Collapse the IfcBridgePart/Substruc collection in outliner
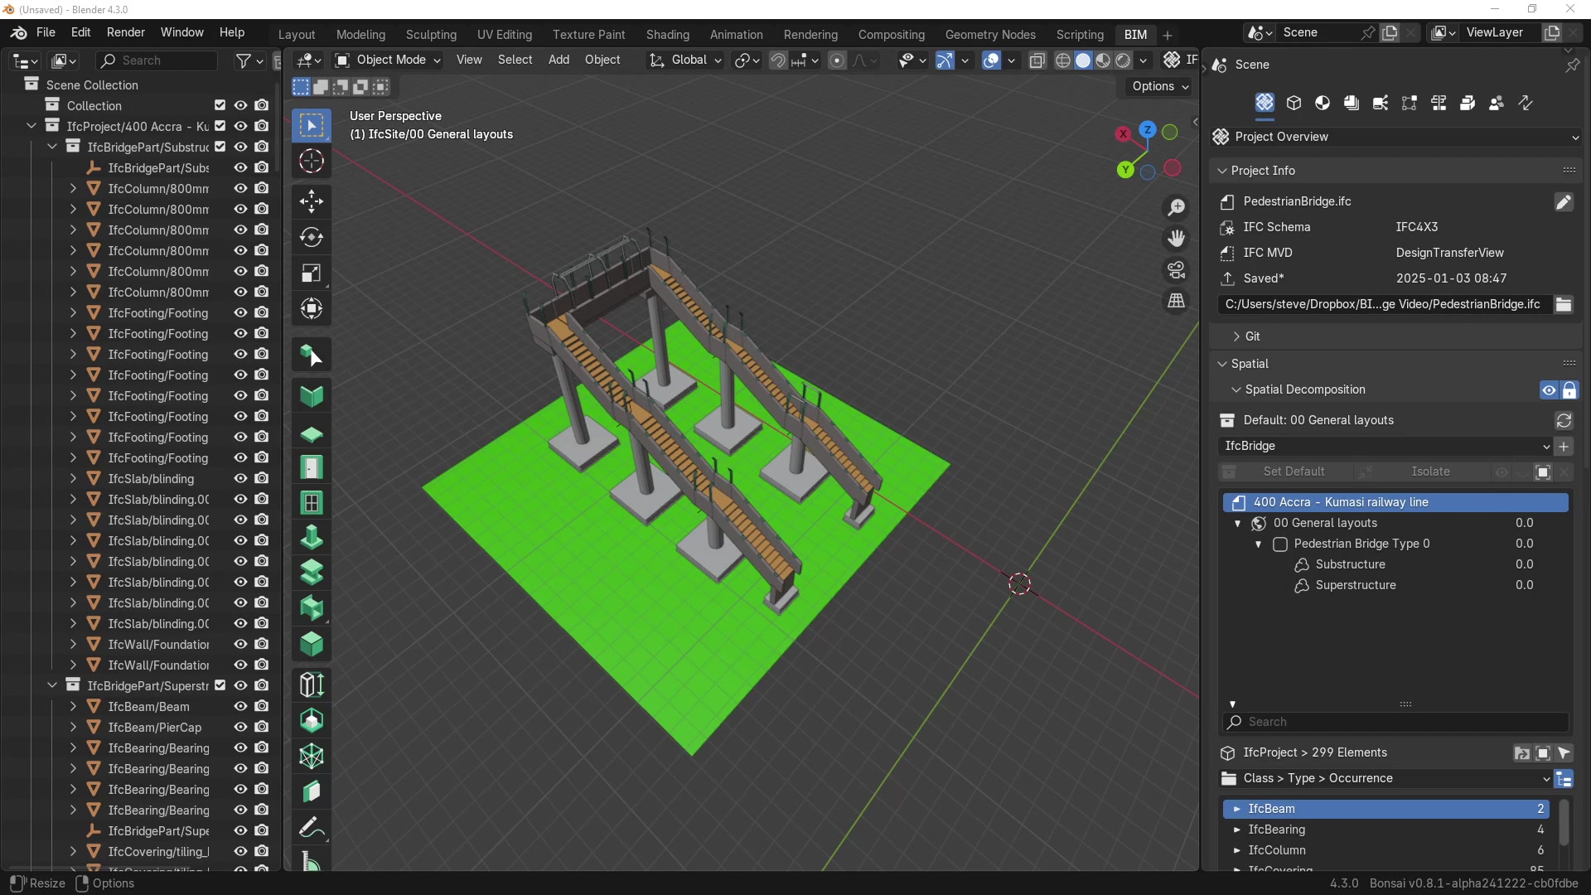The image size is (1591, 895). coord(52,147)
